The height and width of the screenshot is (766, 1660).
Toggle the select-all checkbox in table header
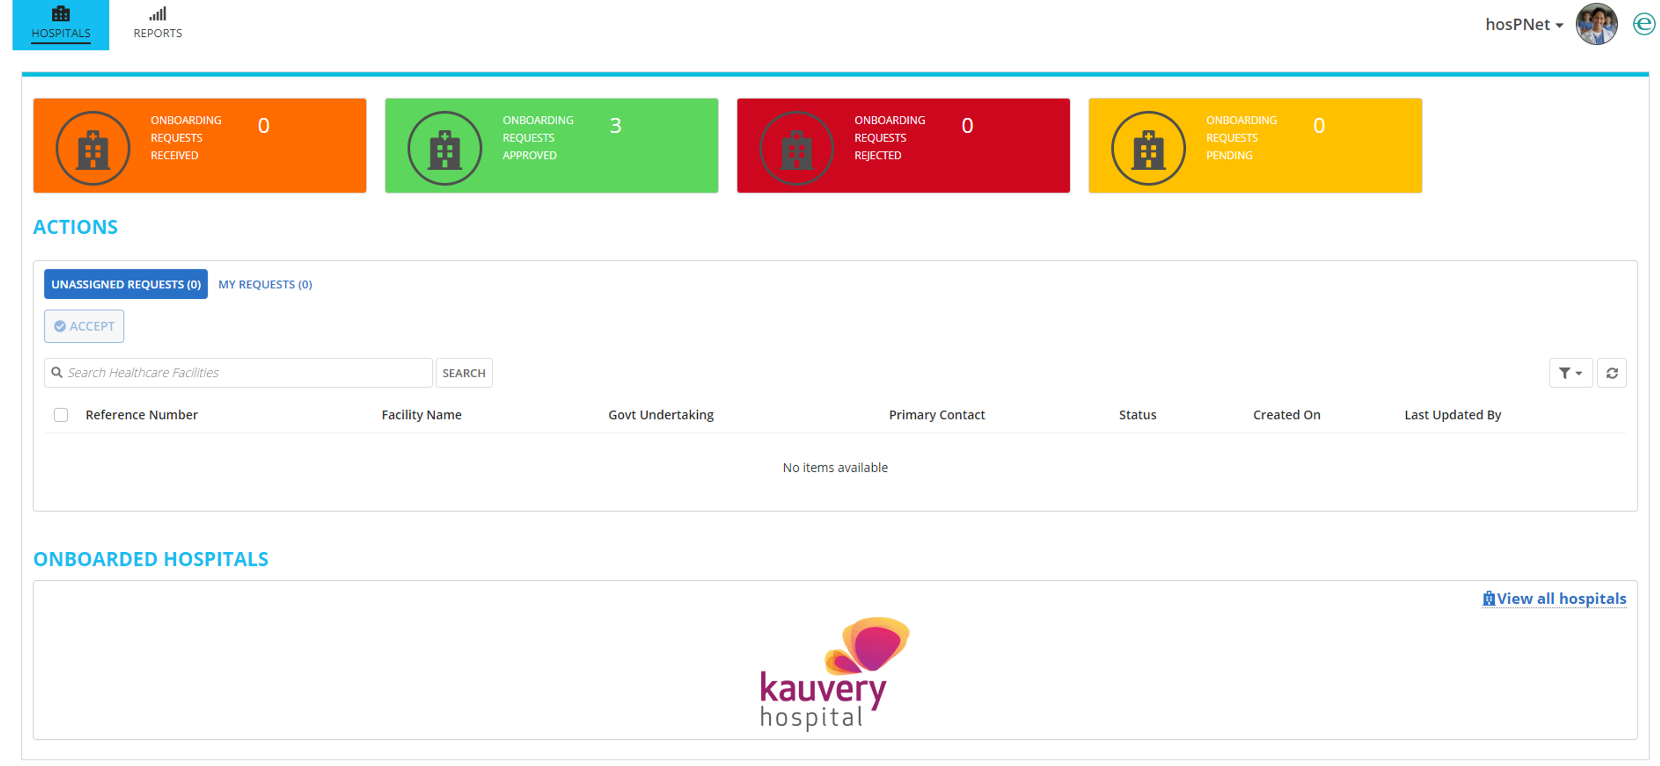pos(61,415)
